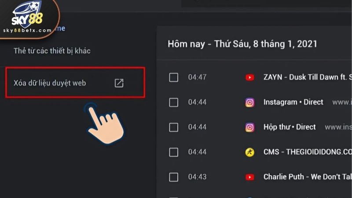The image size is (352, 198).
Task: Tick the checkbox for the 04:47 ZAYN entry
Action: coord(173,77)
